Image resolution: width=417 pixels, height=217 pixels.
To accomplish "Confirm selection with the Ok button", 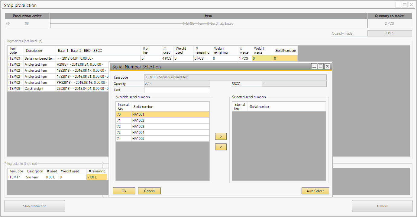I will 124,191.
